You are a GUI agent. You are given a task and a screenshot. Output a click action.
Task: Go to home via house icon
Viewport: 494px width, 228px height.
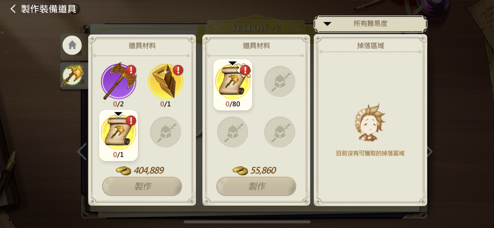(x=72, y=45)
